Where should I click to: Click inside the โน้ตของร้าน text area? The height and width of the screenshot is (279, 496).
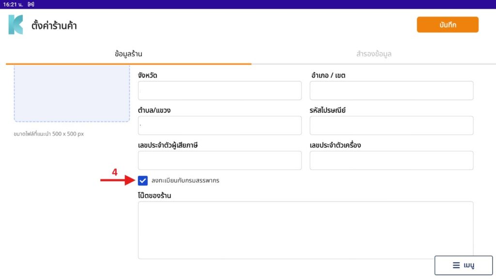click(305, 230)
